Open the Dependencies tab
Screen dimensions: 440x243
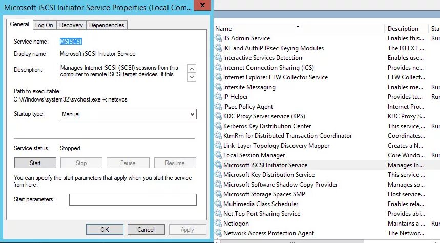coord(107,25)
